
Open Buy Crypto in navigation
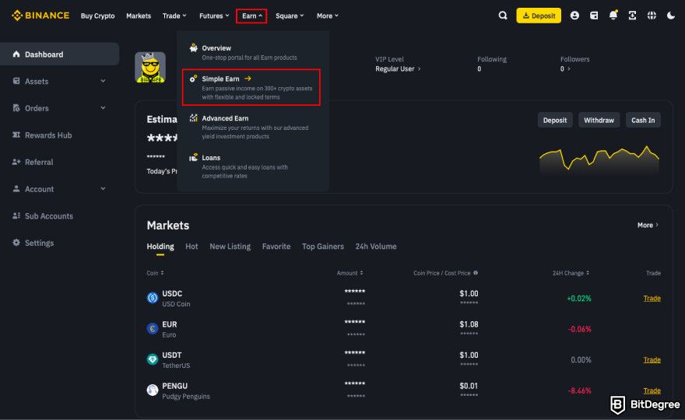click(98, 16)
